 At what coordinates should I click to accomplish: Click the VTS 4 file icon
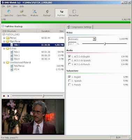[x=12, y=69]
